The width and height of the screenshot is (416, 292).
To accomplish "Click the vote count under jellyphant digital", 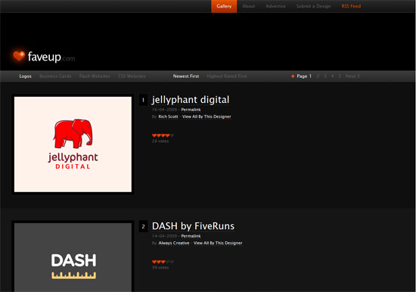I will 160,141.
